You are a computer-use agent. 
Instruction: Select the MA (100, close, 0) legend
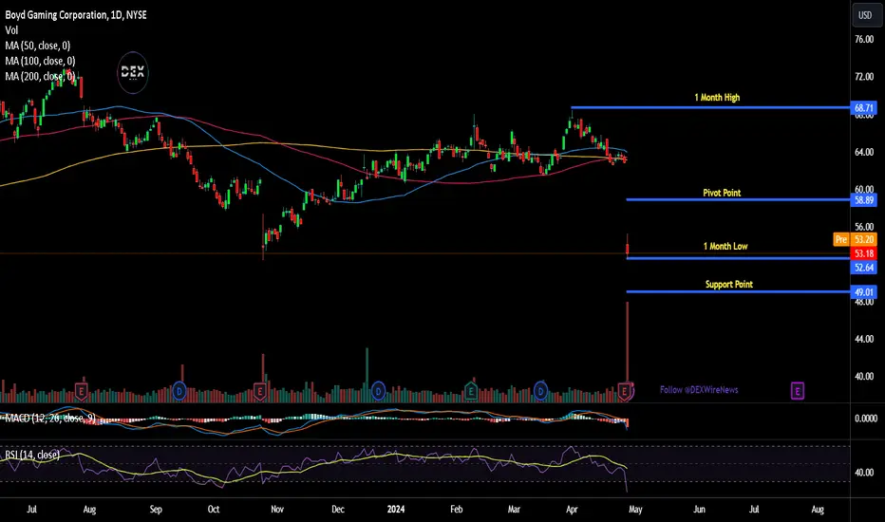(40, 61)
